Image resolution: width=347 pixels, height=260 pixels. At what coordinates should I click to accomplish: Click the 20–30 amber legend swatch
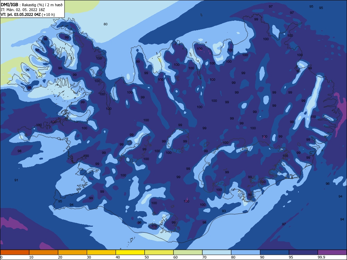point(73,252)
